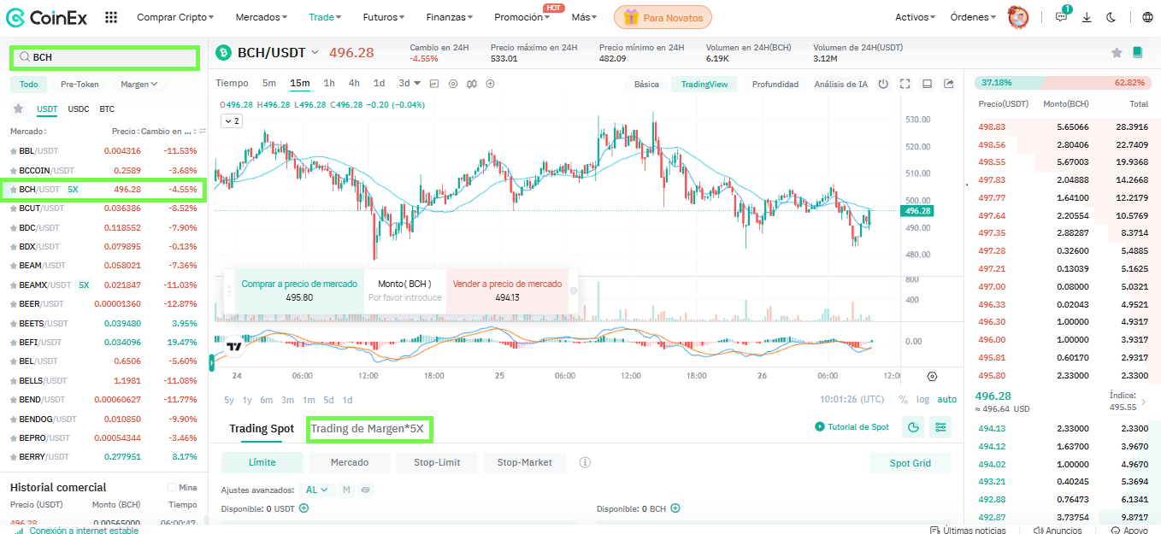The width and height of the screenshot is (1161, 534).
Task: Star the BCUT/USDT market
Action: coord(13,208)
